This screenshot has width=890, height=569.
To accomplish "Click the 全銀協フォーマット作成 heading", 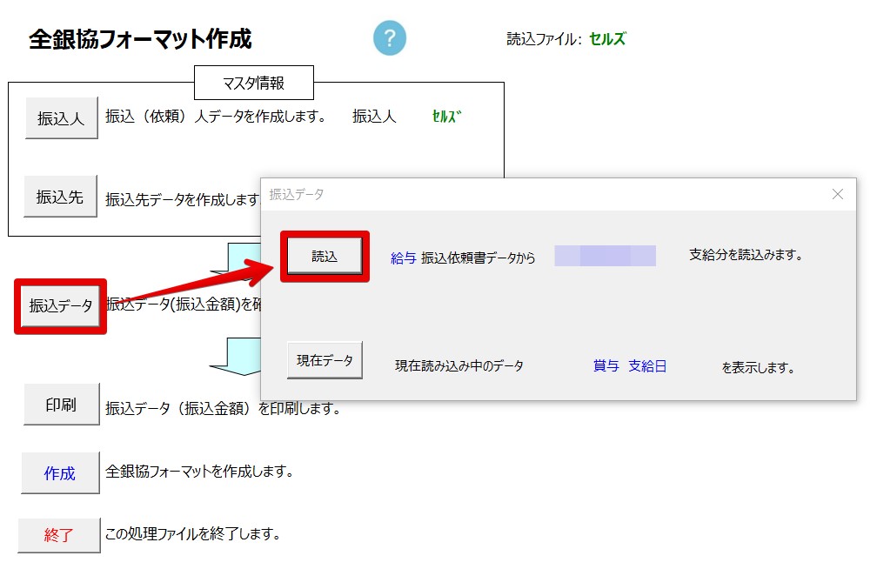I will [x=140, y=39].
